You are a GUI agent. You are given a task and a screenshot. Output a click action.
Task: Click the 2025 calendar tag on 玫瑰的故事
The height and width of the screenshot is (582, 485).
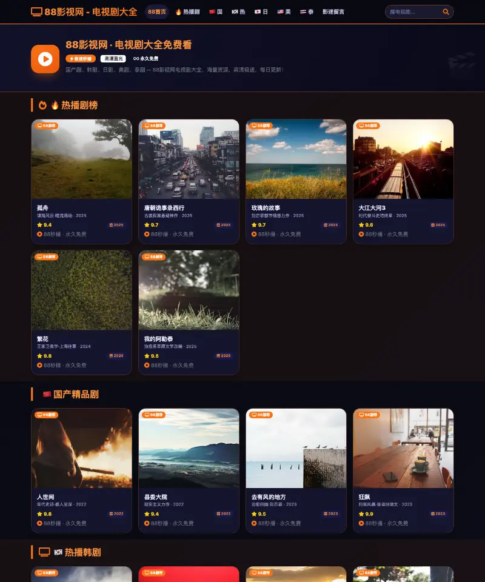pyautogui.click(x=331, y=225)
